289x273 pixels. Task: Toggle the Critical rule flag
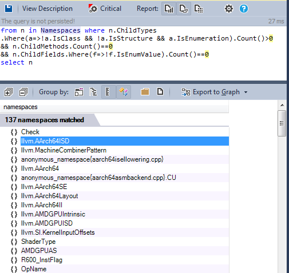tap(105, 9)
